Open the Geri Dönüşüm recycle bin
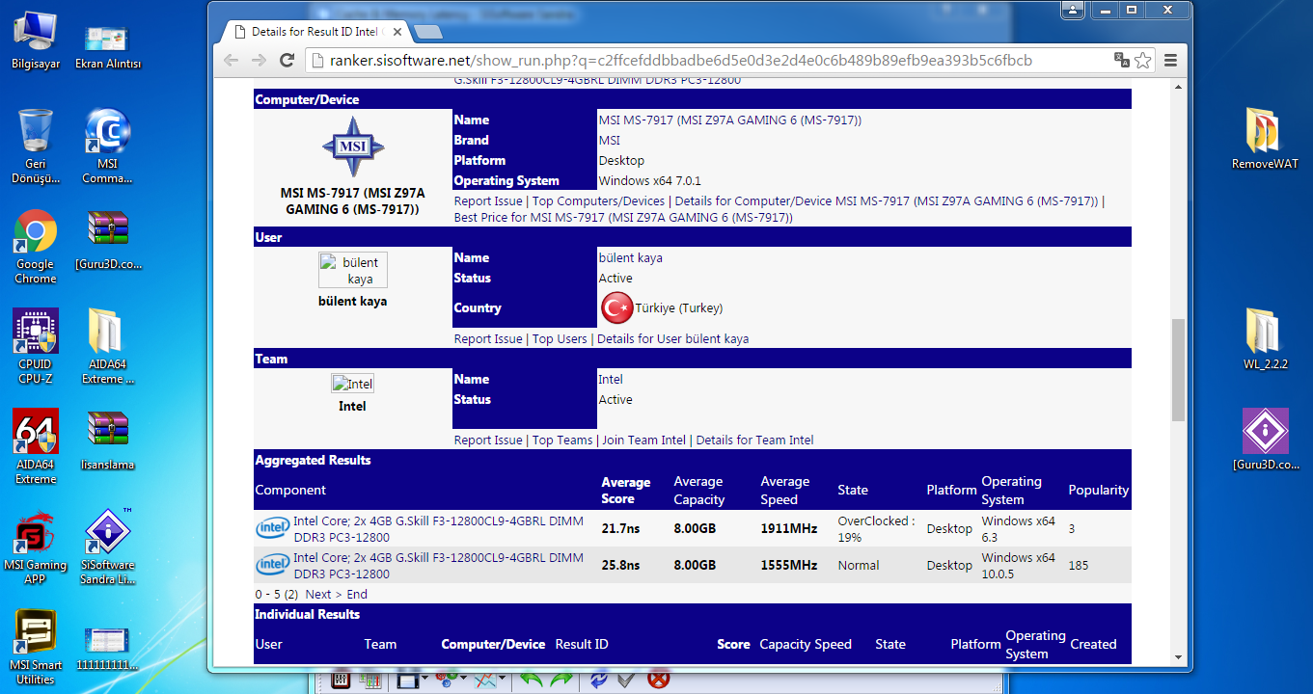Screen dimensions: 1313x694 [x=36, y=147]
